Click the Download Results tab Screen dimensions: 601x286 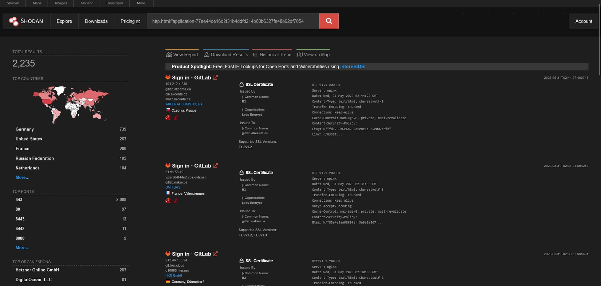226,55
